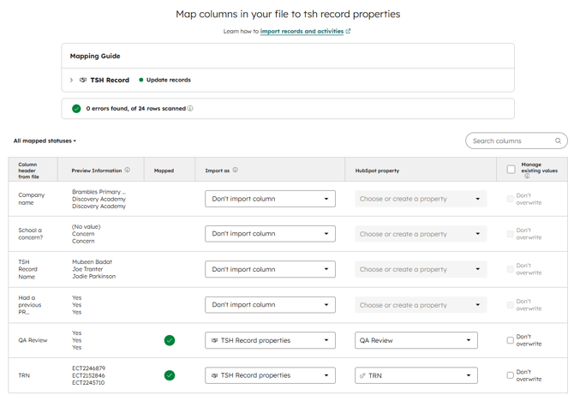Open Import as dropdown for TRN row

(270, 375)
